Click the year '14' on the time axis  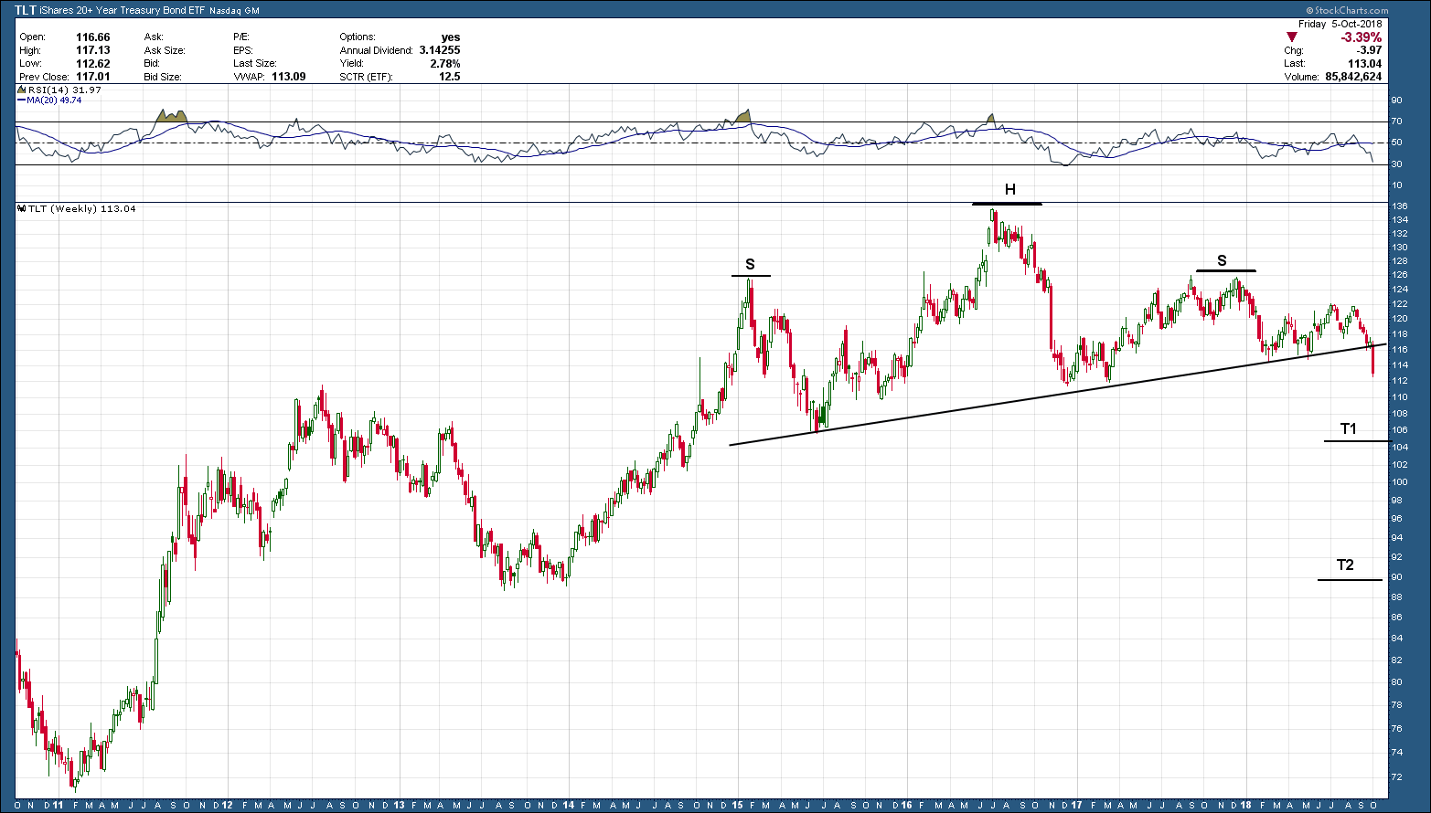[569, 805]
